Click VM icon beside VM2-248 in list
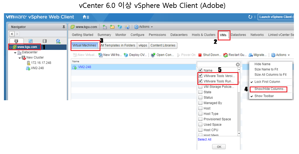Screen dimensions: 299x154 pos(74,67)
